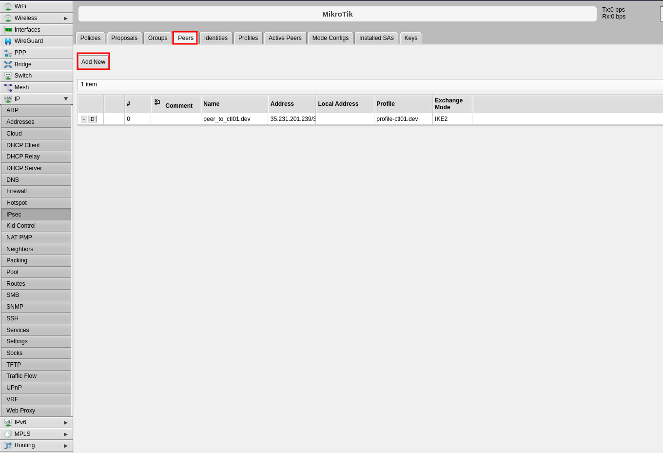This screenshot has width=663, height=453.
Task: Collapse the IP menu arrow
Action: pos(66,99)
